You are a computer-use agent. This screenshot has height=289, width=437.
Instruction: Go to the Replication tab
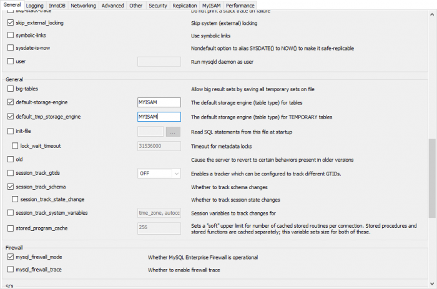(x=184, y=6)
